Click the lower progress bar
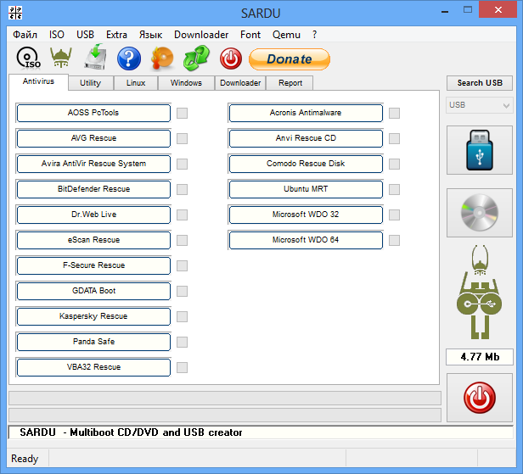The width and height of the screenshot is (523, 474). [225, 415]
